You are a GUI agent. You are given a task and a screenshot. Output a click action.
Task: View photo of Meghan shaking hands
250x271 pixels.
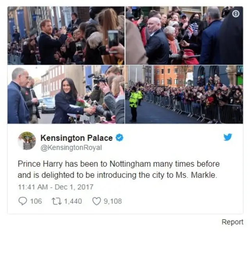point(66,95)
